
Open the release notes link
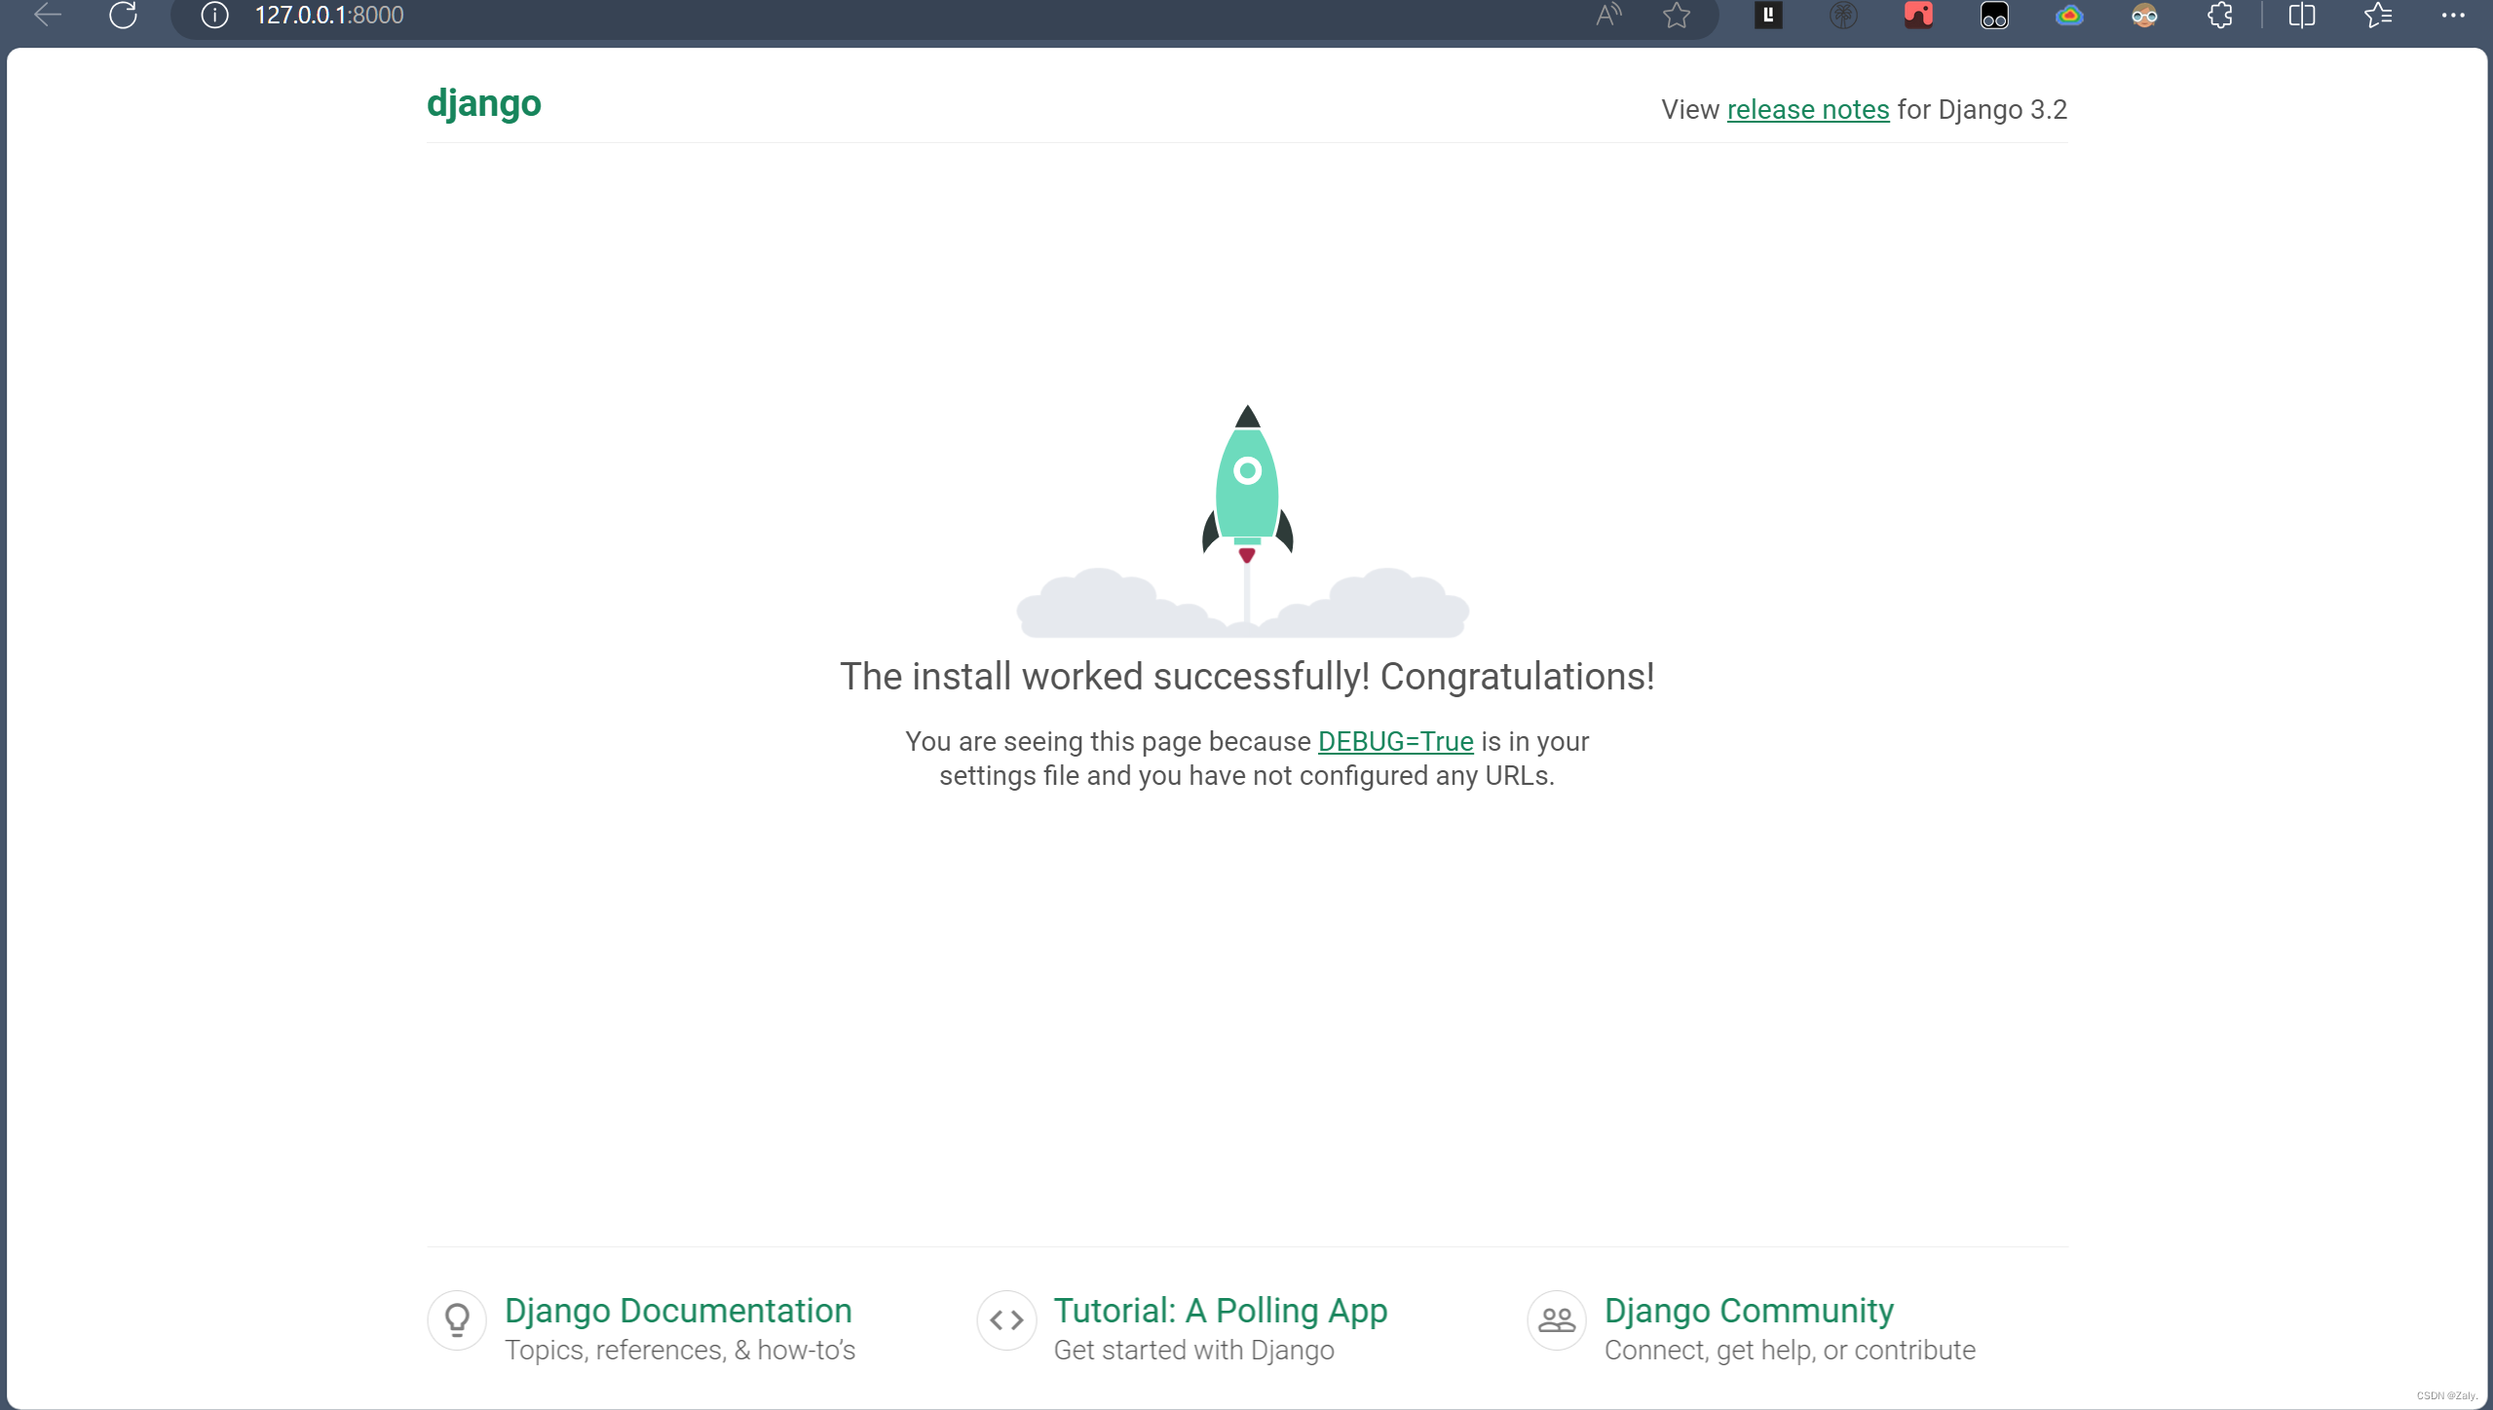coord(1807,109)
